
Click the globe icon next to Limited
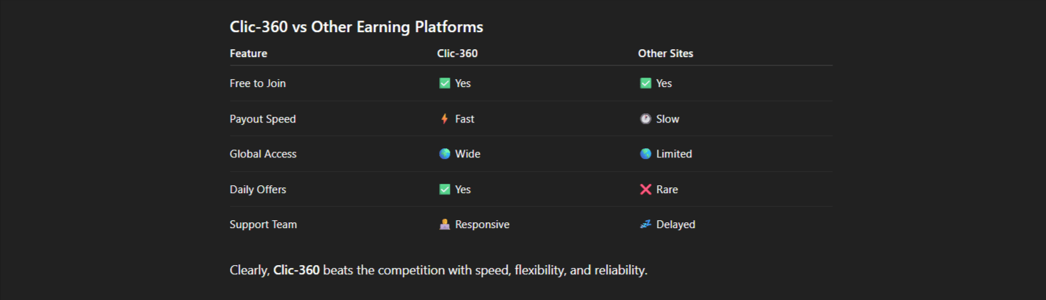645,154
